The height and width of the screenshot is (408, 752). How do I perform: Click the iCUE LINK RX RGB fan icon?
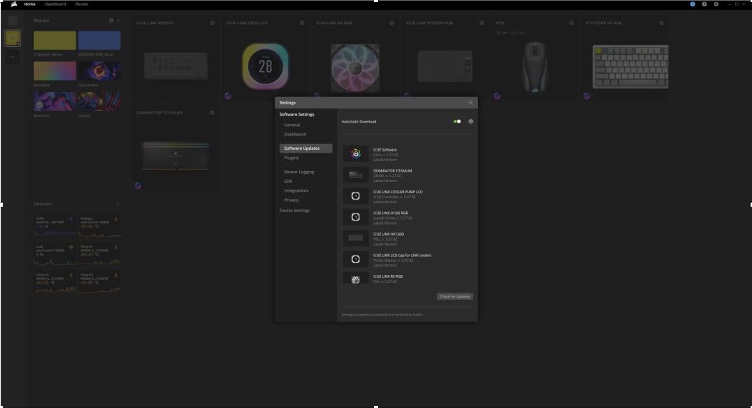coord(355,279)
